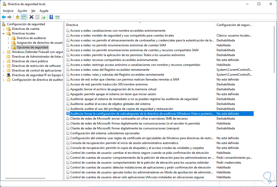Click icon of 'subsistemas opcionales' policy
277x187 pixels.
[68, 133]
